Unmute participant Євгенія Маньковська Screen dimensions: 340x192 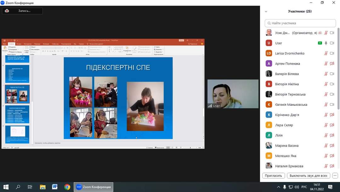click(x=326, y=104)
